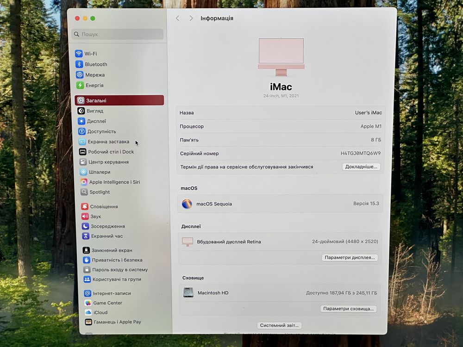Click the Інтернет-записи at-sign icon

pyautogui.click(x=88, y=293)
